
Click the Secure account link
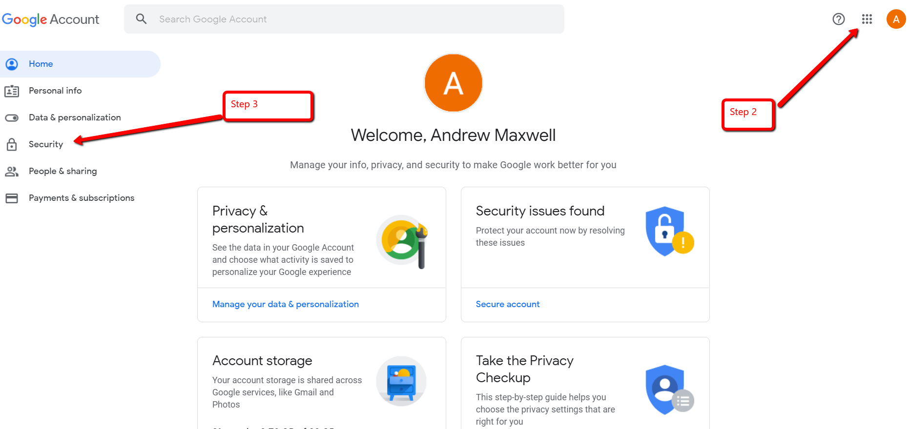tap(508, 304)
